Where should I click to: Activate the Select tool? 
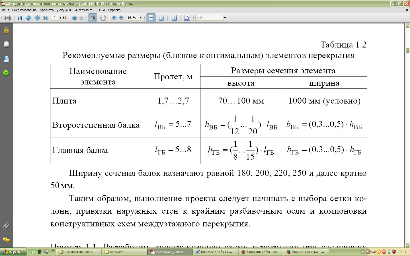(x=93, y=18)
